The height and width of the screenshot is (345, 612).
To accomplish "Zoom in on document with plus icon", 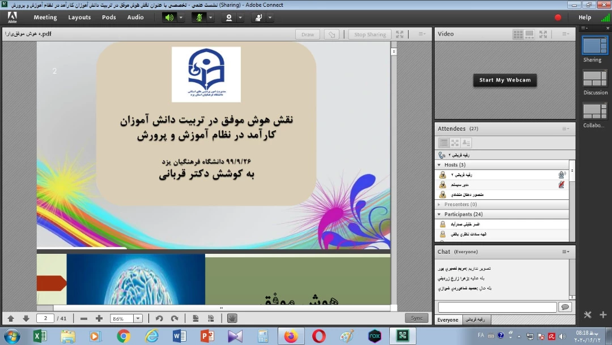I will click(99, 318).
